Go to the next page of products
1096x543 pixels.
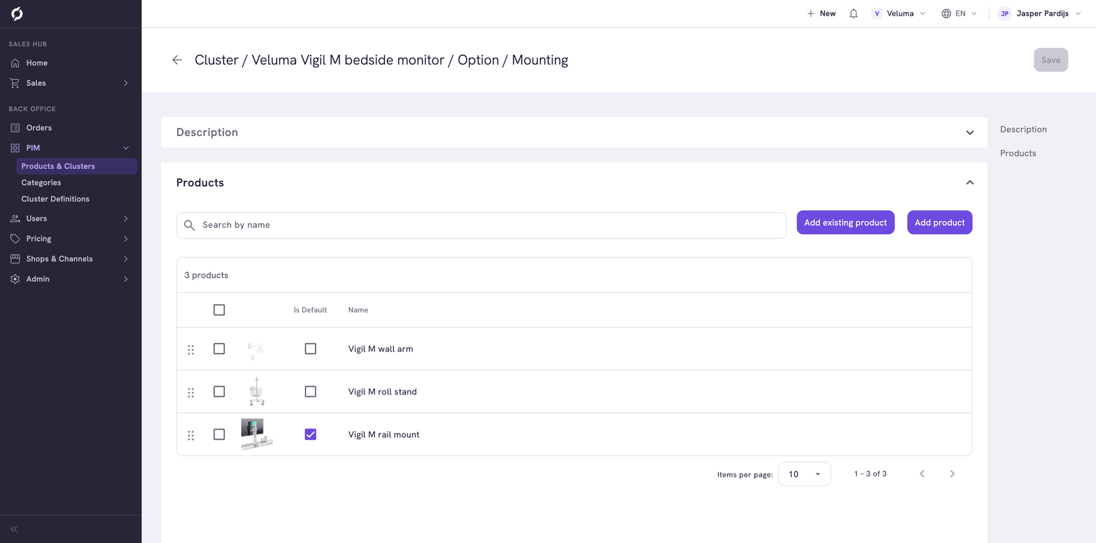pyautogui.click(x=952, y=474)
